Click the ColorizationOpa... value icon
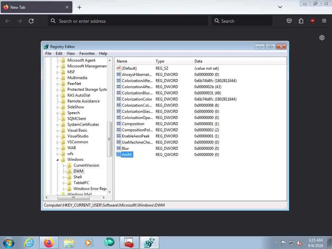 pos(119,117)
